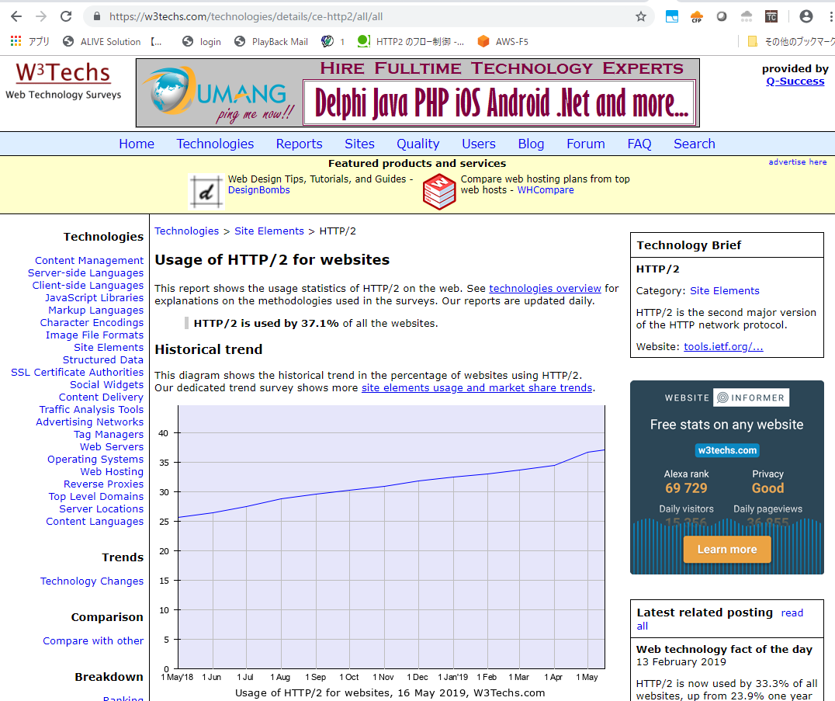This screenshot has height=701, width=835.
Task: Open the Home nav item
Action: click(x=137, y=144)
